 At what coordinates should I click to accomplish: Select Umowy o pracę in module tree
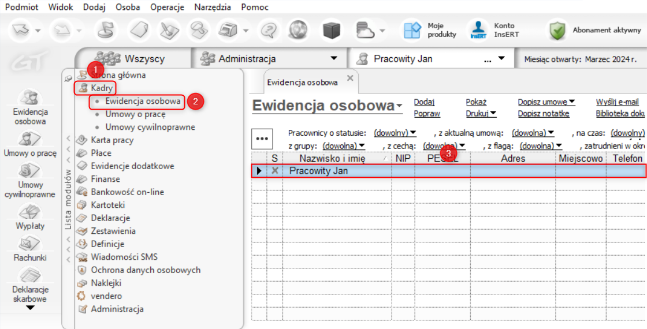point(135,114)
